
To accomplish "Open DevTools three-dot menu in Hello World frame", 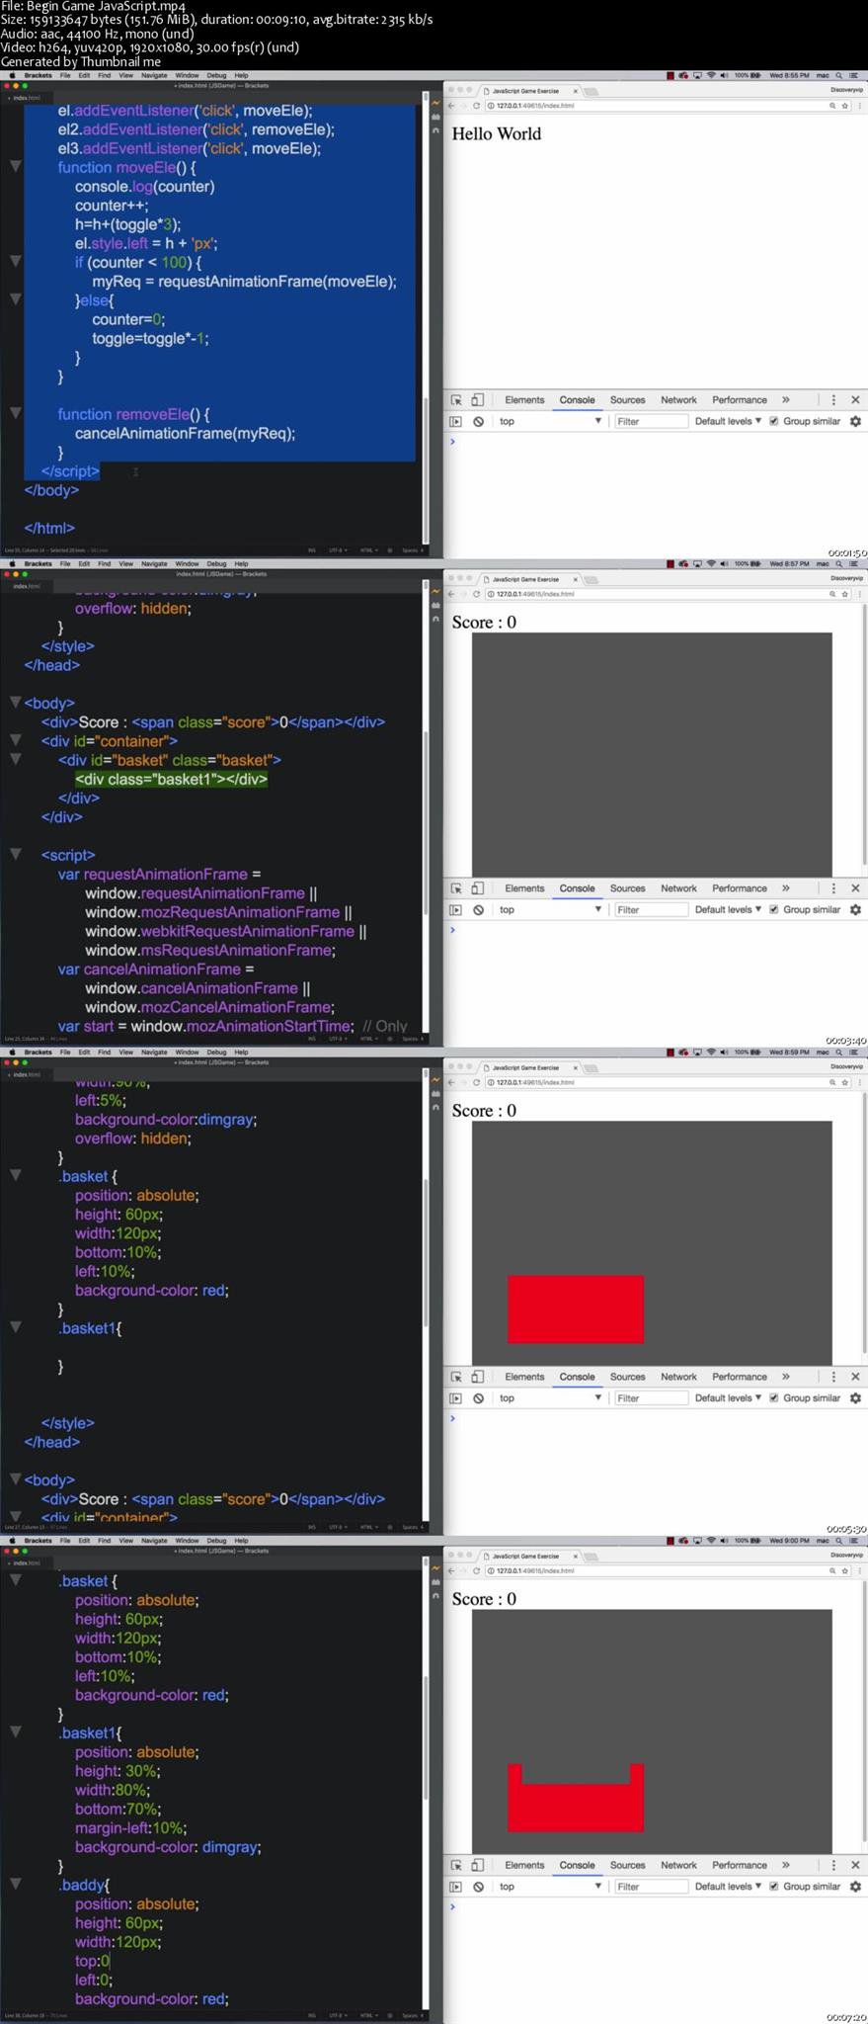I will tap(833, 400).
